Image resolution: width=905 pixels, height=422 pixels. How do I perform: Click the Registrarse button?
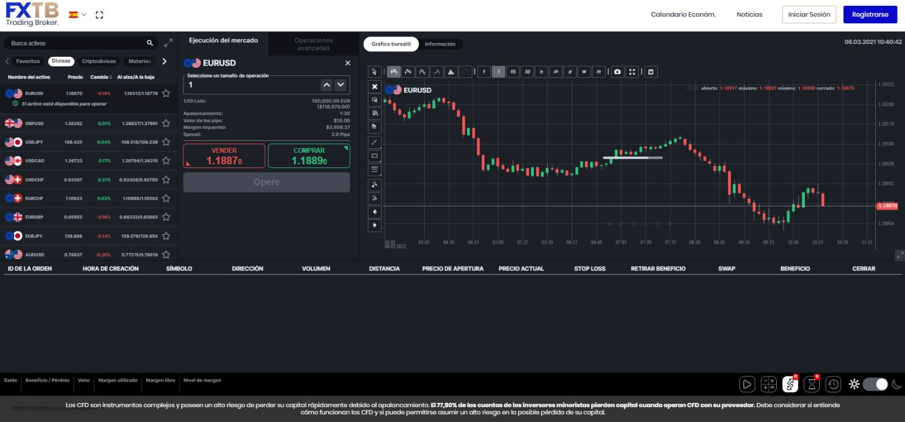(x=870, y=15)
